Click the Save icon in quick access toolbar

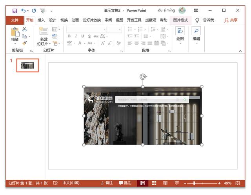click(x=15, y=11)
